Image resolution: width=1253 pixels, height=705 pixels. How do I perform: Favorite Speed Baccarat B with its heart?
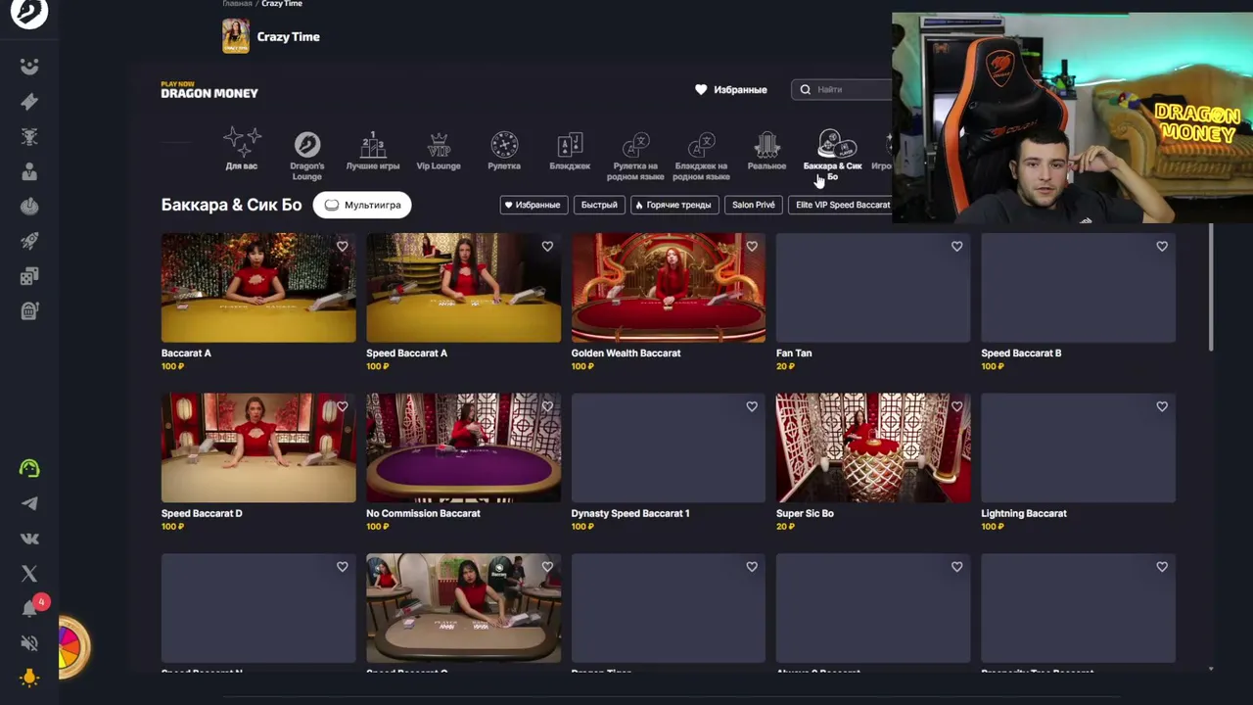[x=1162, y=247]
